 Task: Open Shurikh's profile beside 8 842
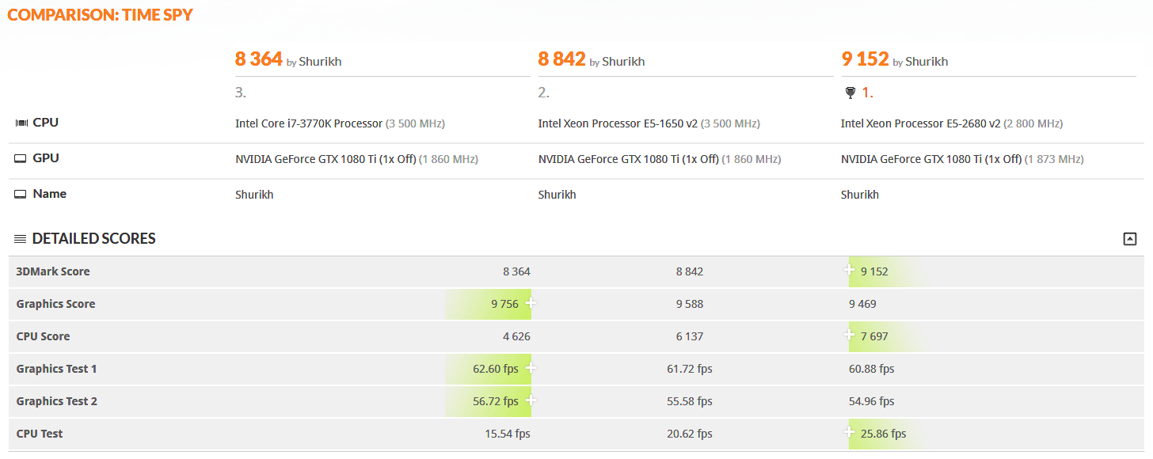pos(623,62)
